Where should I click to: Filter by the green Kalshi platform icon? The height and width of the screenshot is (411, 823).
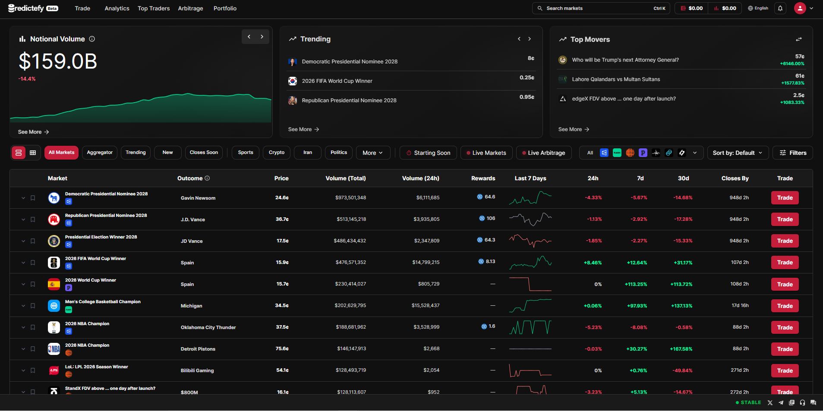[x=617, y=153]
